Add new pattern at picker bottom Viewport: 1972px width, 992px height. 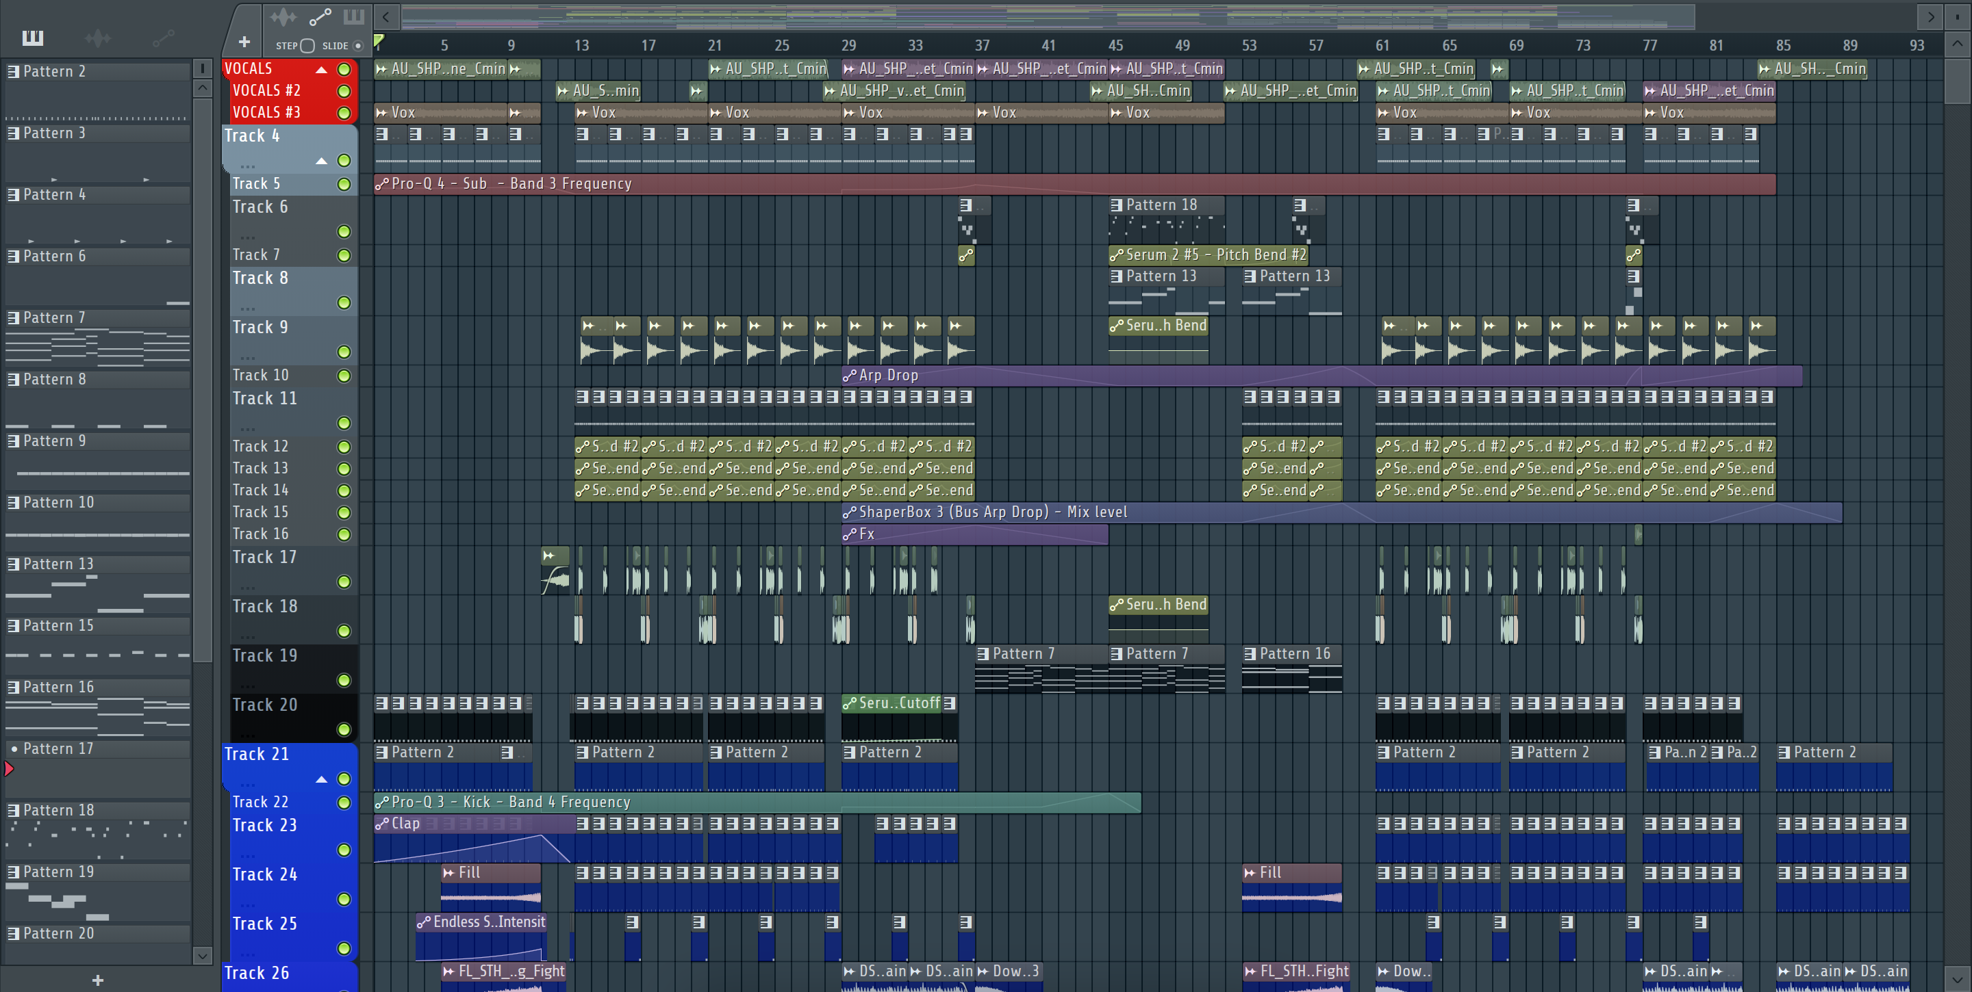[x=97, y=980]
